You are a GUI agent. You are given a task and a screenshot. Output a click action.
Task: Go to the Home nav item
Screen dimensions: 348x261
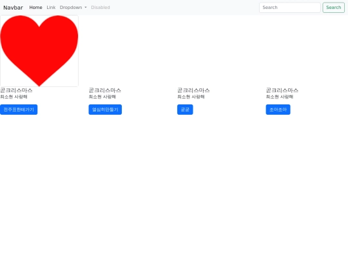tap(35, 8)
